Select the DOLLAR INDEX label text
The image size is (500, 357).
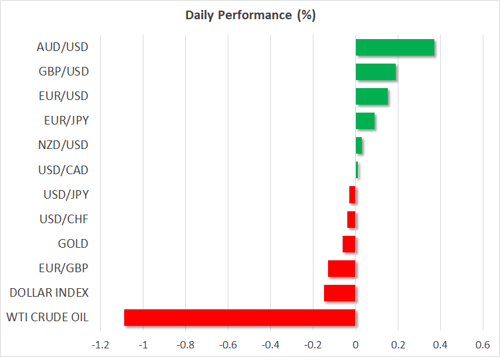point(49,293)
